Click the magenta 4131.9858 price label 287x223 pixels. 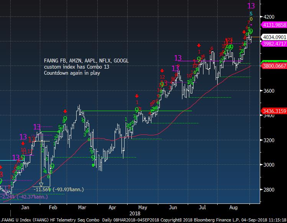pos(274,25)
